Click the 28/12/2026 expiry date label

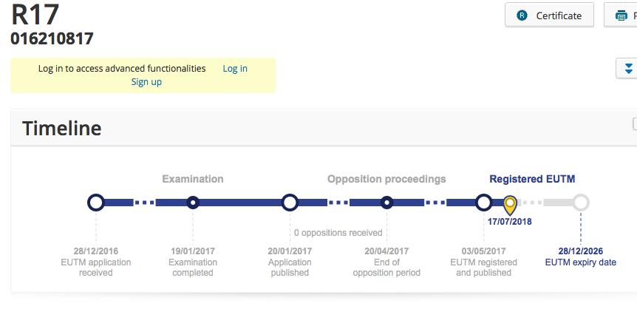(580, 251)
